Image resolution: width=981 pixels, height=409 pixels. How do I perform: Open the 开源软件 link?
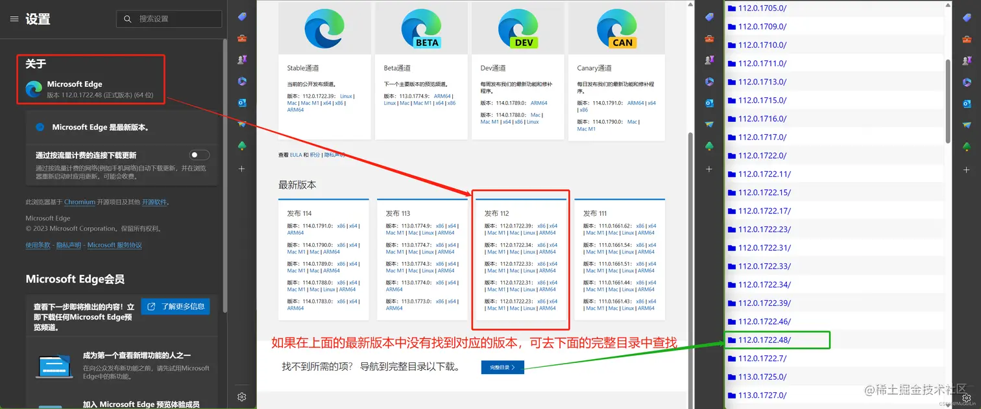[154, 202]
